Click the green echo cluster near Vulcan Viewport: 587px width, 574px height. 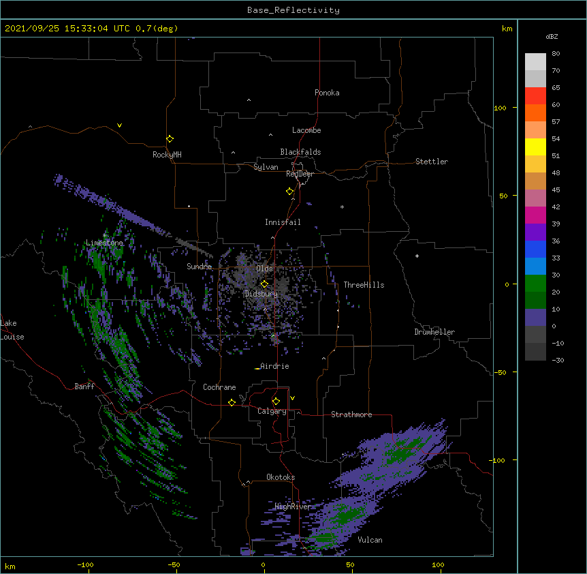pos(347,515)
